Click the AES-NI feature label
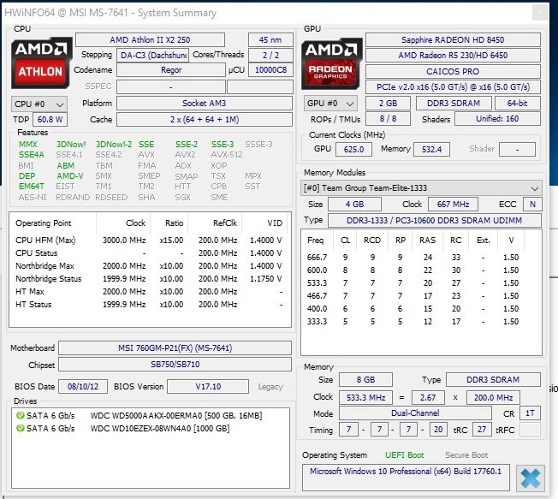Image resolution: width=558 pixels, height=499 pixels. coord(33,197)
